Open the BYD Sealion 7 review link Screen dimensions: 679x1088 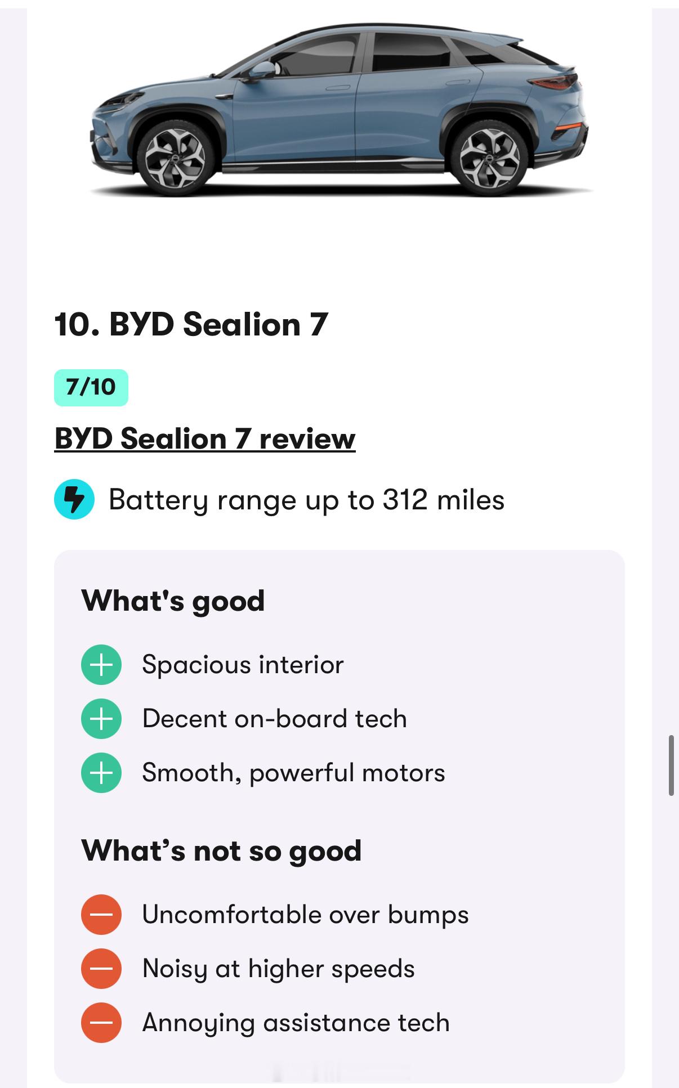coord(205,438)
